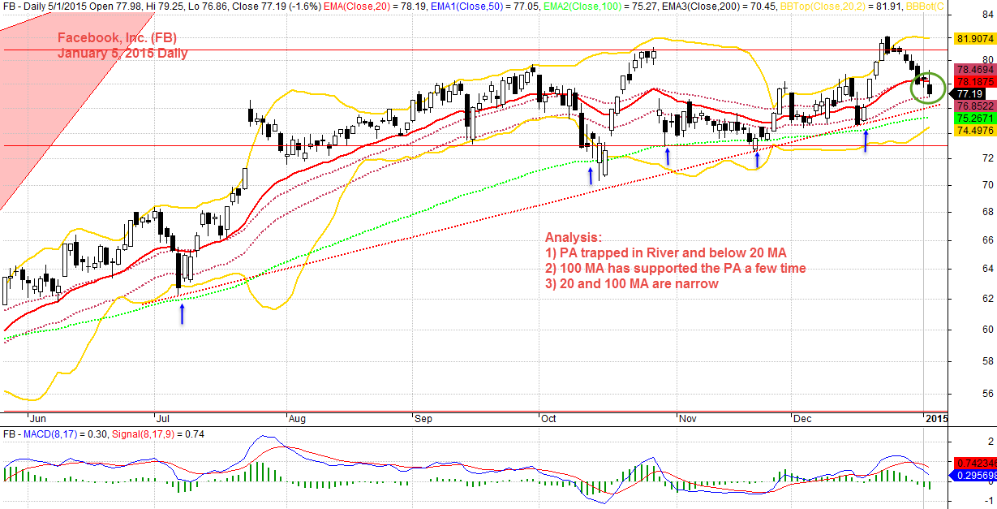Click the 2015 label on the date axis

click(x=936, y=419)
